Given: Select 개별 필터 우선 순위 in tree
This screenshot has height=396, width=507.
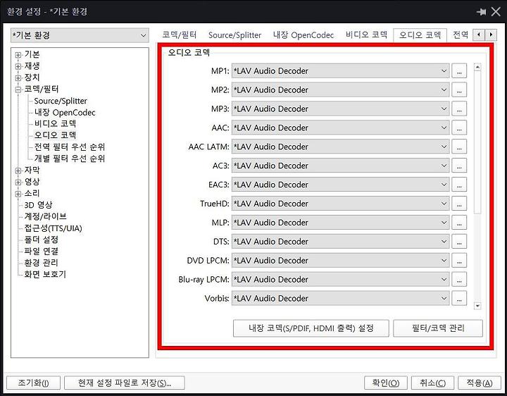Looking at the screenshot, I should coord(70,159).
